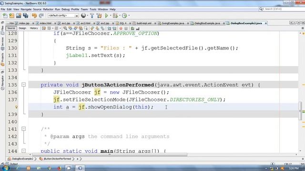Click Previous Bookmark editor icon

tap(92, 28)
